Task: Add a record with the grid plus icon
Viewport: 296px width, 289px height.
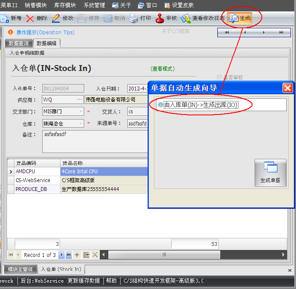Action: click(77, 255)
